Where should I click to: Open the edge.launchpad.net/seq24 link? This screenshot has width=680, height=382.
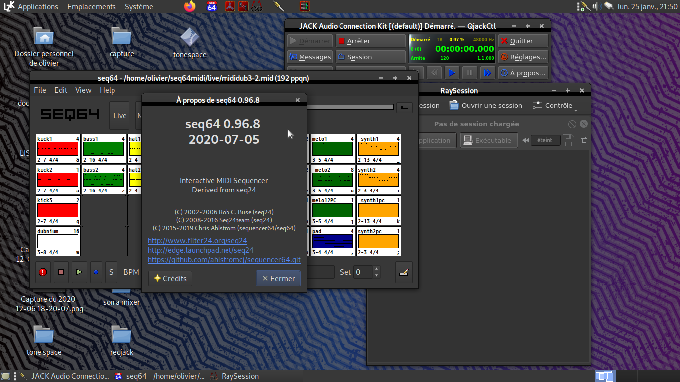click(x=201, y=250)
